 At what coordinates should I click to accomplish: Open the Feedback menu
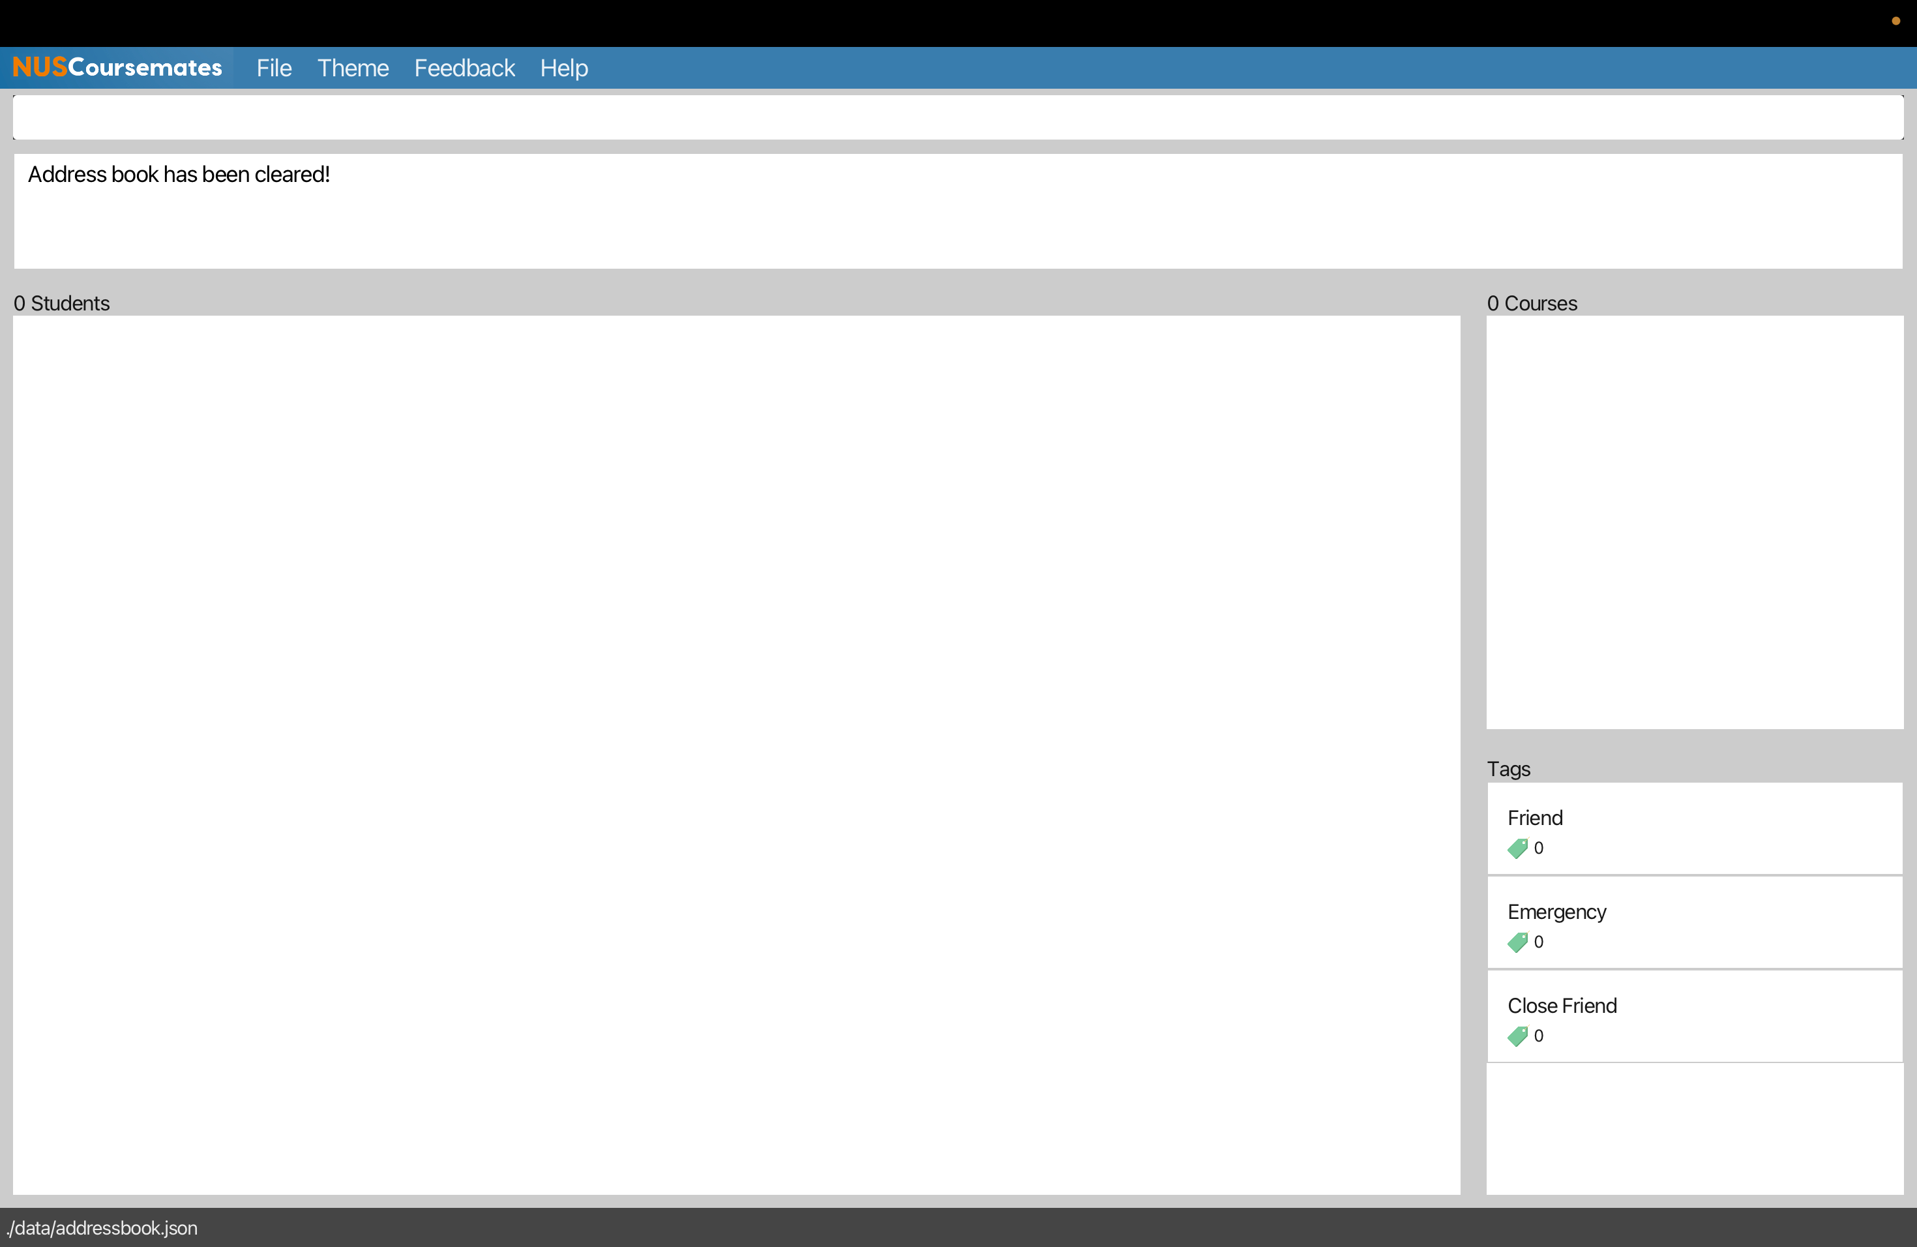pyautogui.click(x=464, y=68)
